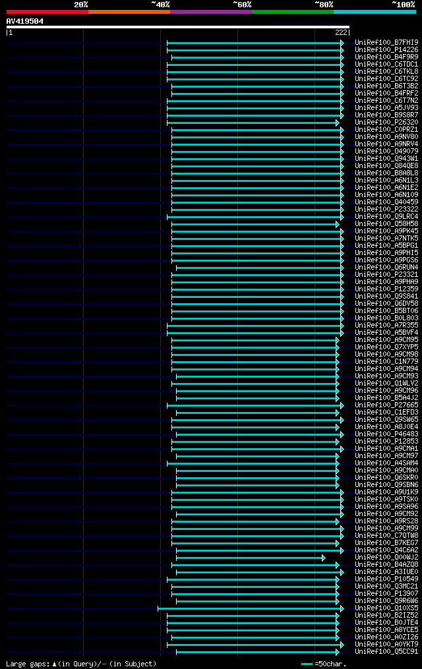Click the red 20% identity legend segment
422x669 pixels.
47,12
